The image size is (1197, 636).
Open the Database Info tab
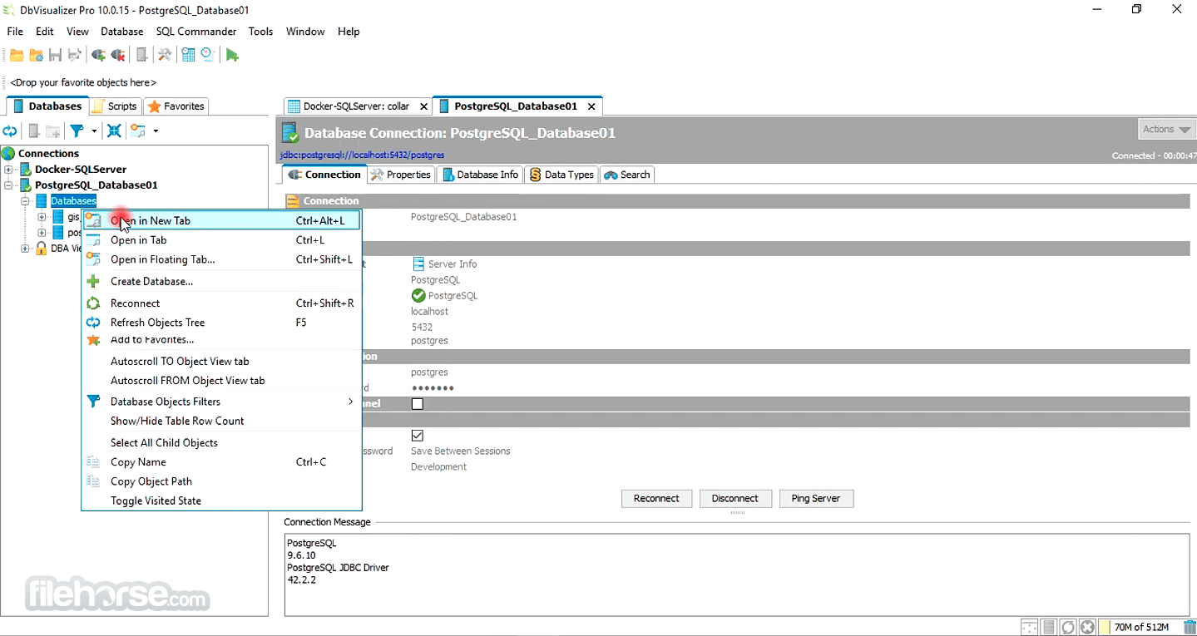click(480, 175)
